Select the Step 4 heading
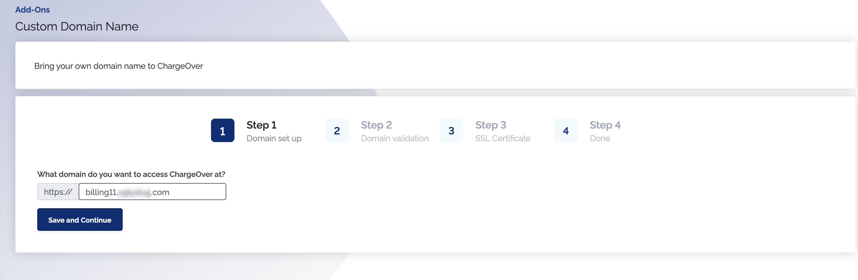858x280 pixels. pyautogui.click(x=605, y=125)
